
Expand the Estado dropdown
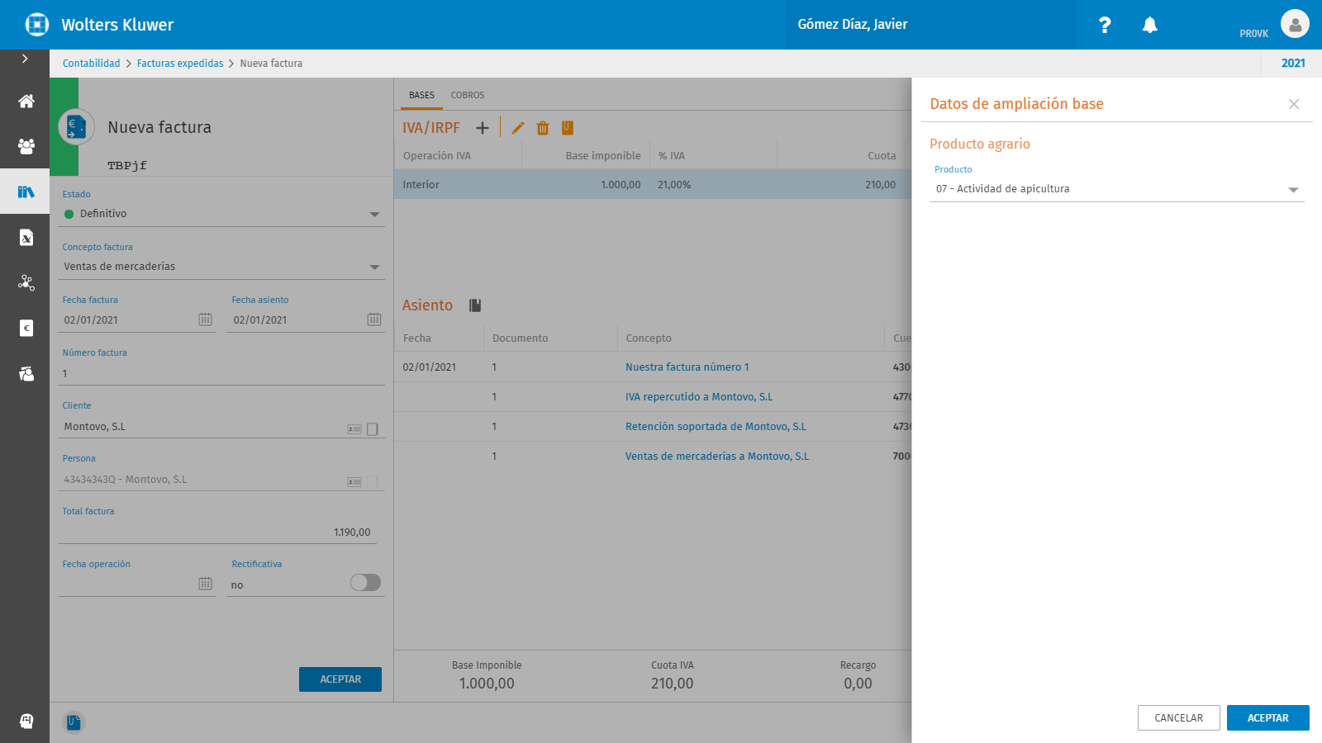click(x=374, y=215)
